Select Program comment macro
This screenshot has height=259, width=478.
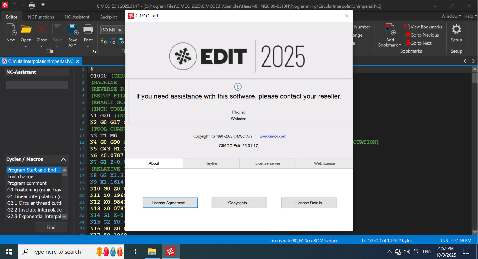(34, 183)
